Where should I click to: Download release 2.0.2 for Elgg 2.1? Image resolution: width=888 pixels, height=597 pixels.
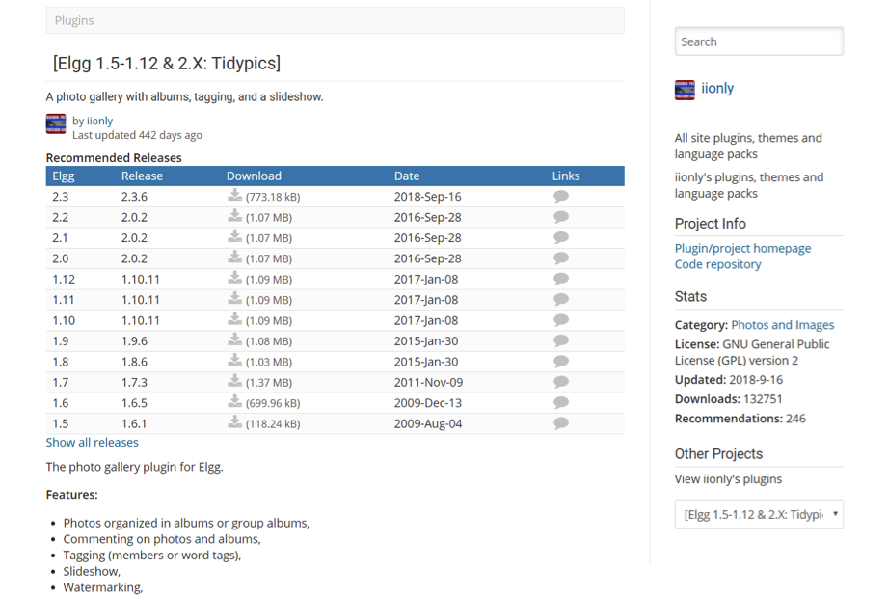point(234,236)
